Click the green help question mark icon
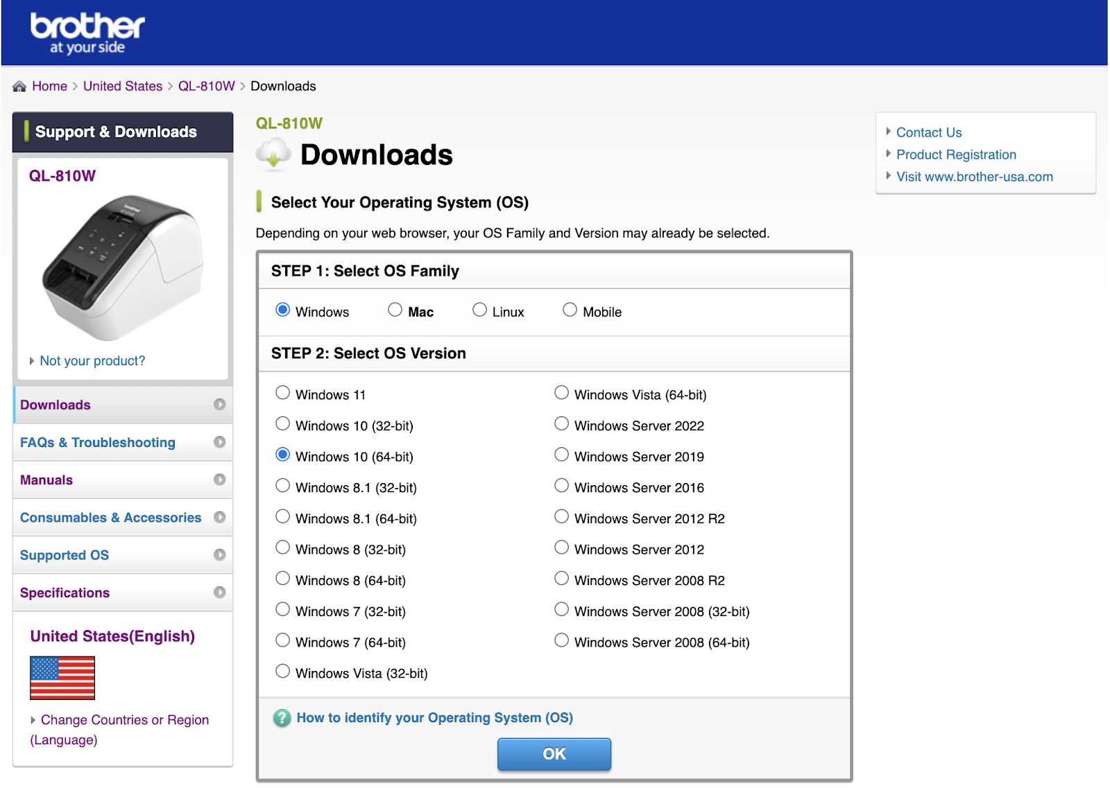This screenshot has width=1110, height=788. pos(282,718)
